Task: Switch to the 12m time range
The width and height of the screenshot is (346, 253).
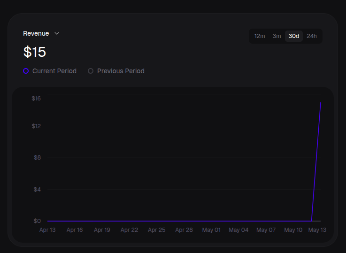Action: pyautogui.click(x=260, y=36)
